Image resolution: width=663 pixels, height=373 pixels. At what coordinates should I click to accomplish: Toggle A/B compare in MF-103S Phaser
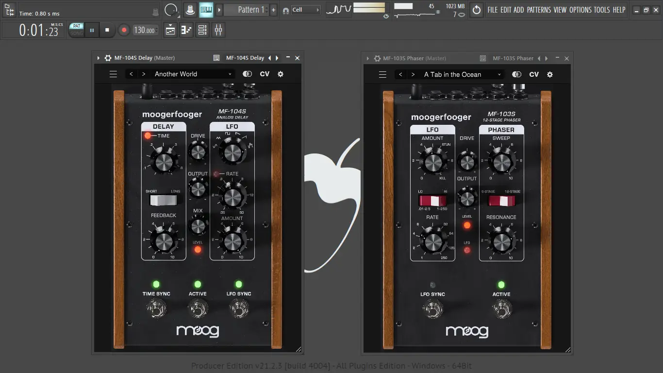517,75
